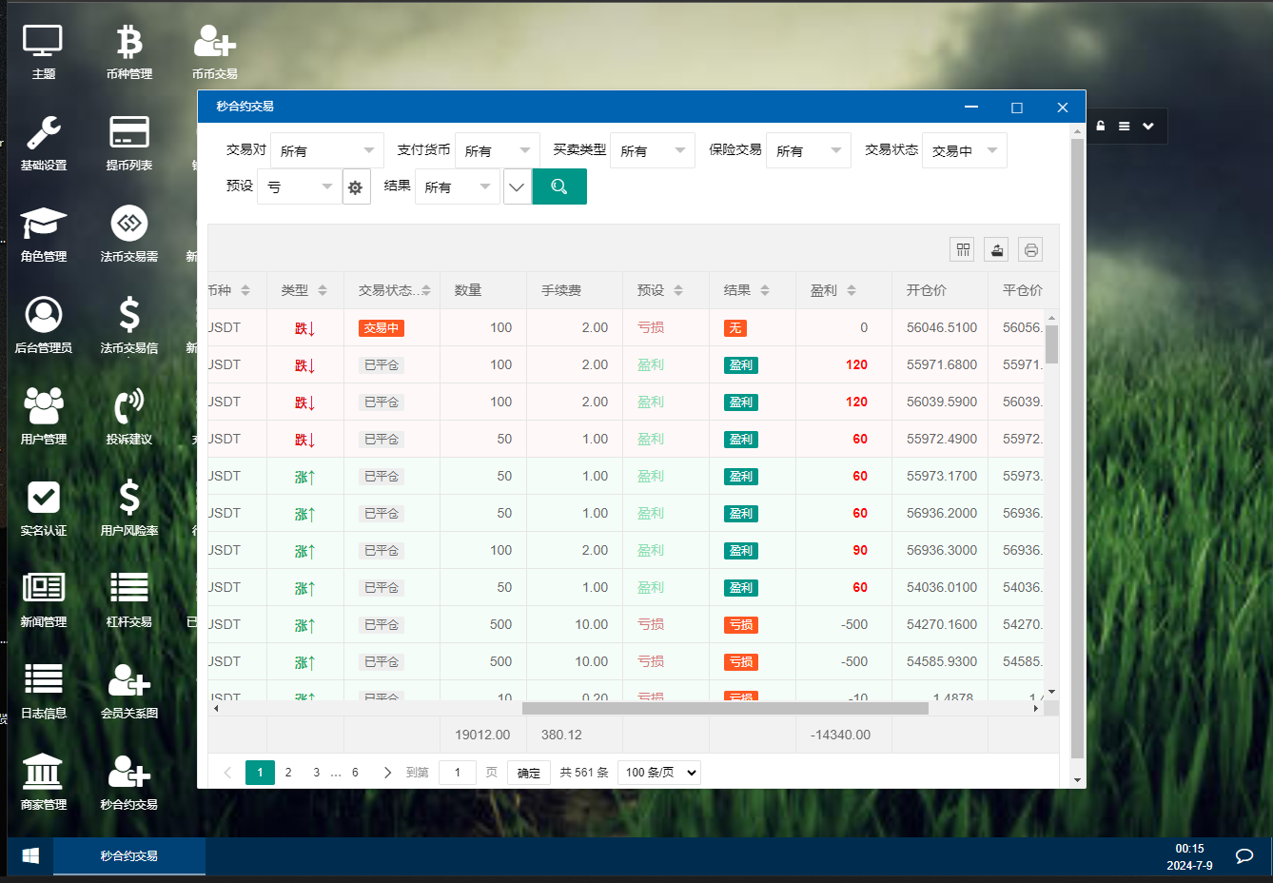
Task: Expand the 交易状态 dropdown showing 交易中
Action: 964,150
